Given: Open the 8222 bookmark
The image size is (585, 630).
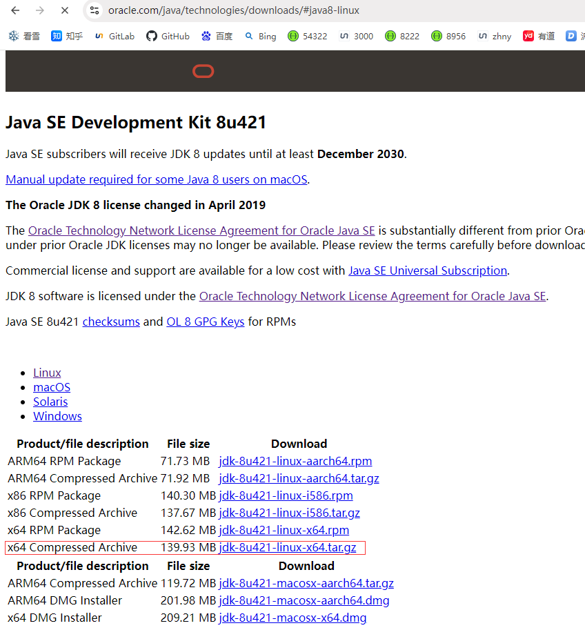Looking at the screenshot, I should (402, 36).
